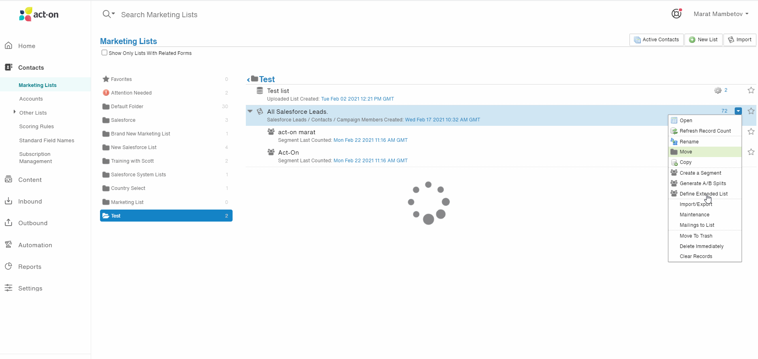Choose Delete Immediately

coord(705,246)
